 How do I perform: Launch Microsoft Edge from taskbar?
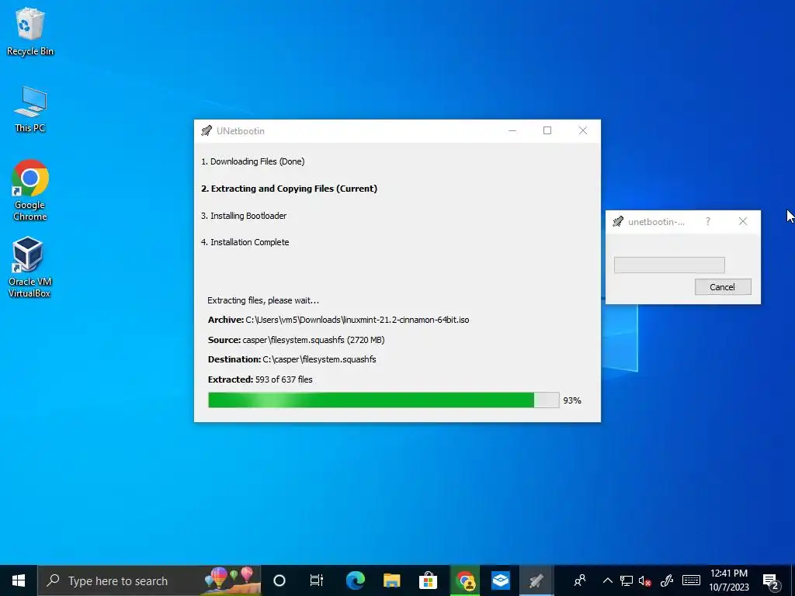pos(356,580)
